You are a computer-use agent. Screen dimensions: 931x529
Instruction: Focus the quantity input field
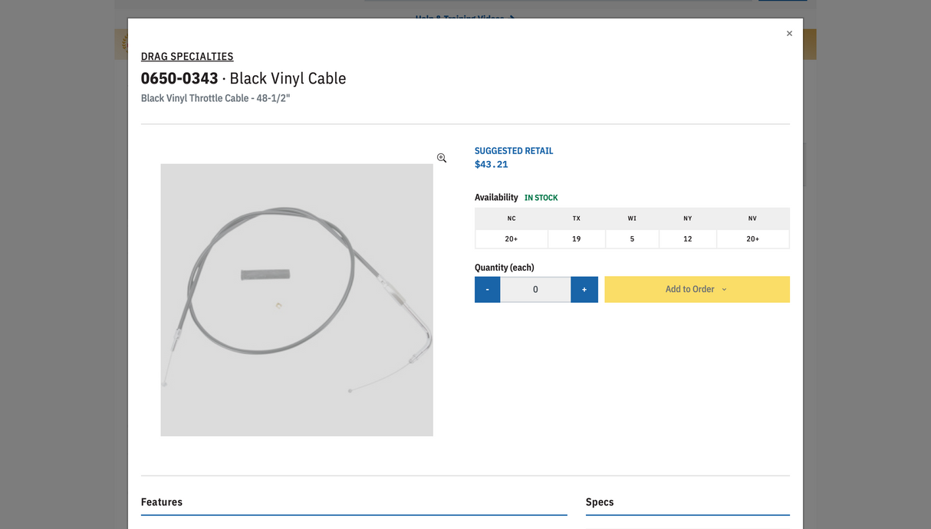click(x=535, y=289)
